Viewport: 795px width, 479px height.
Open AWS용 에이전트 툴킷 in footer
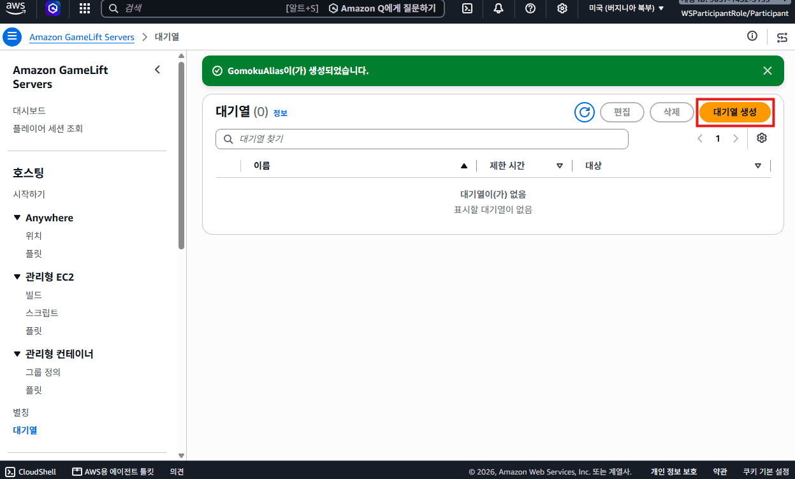(113, 472)
